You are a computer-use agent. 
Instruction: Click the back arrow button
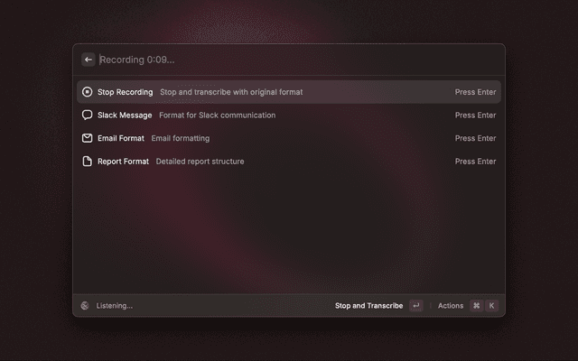pyautogui.click(x=89, y=60)
